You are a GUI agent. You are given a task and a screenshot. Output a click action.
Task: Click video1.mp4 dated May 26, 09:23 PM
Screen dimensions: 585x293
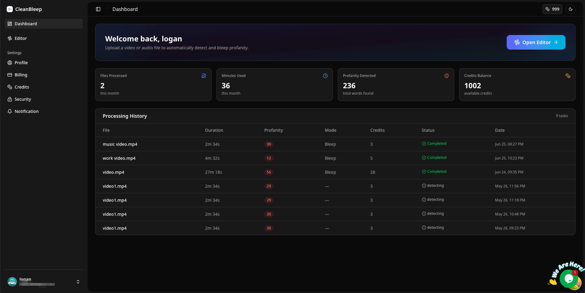[x=115, y=228]
